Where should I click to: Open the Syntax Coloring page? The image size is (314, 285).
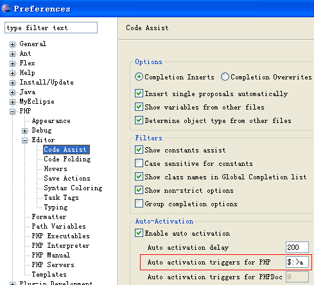coord(73,188)
